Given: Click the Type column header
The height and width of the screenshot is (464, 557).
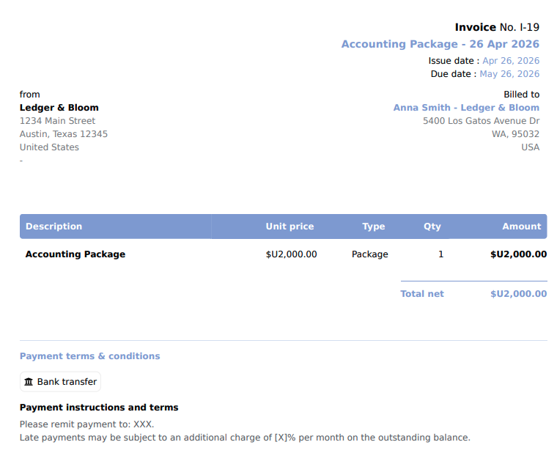Looking at the screenshot, I should point(373,227).
